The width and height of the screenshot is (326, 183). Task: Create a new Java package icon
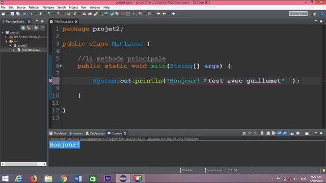click(69, 14)
